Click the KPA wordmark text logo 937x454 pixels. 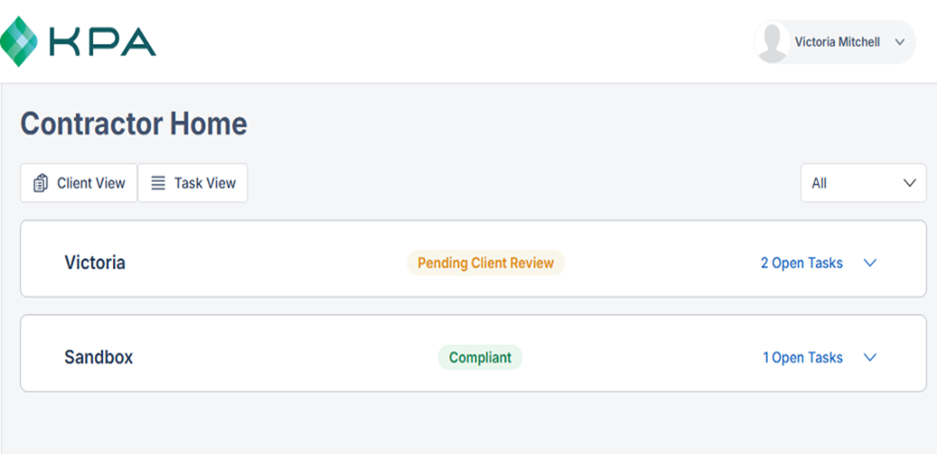(102, 41)
